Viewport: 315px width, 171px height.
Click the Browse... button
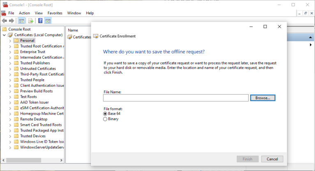pos(262,98)
